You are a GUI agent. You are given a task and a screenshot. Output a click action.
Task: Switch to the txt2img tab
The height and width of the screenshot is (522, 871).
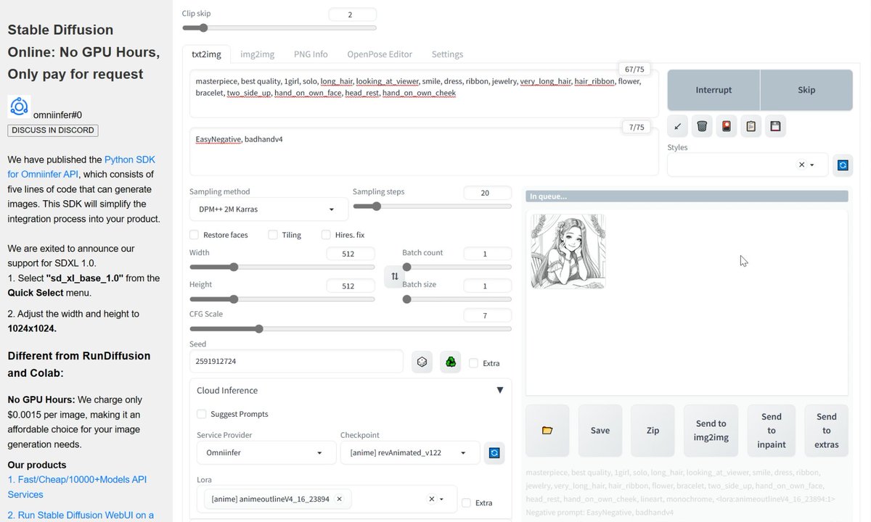(206, 54)
